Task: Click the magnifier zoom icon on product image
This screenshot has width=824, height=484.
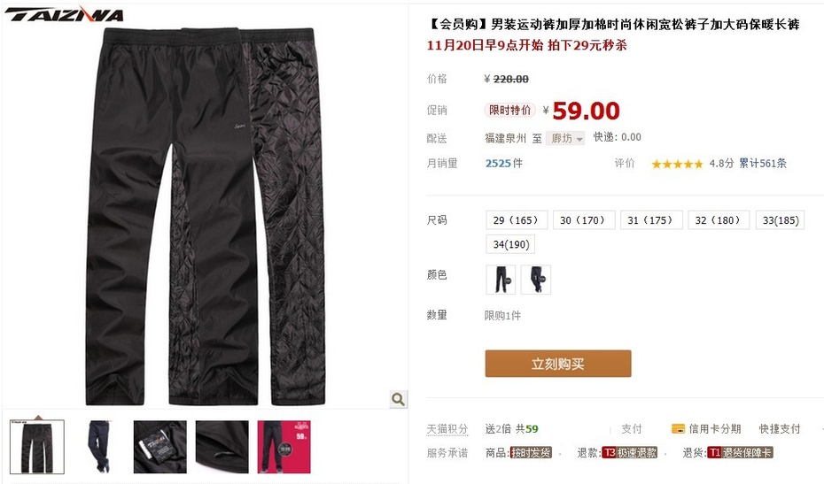Action: (x=398, y=399)
